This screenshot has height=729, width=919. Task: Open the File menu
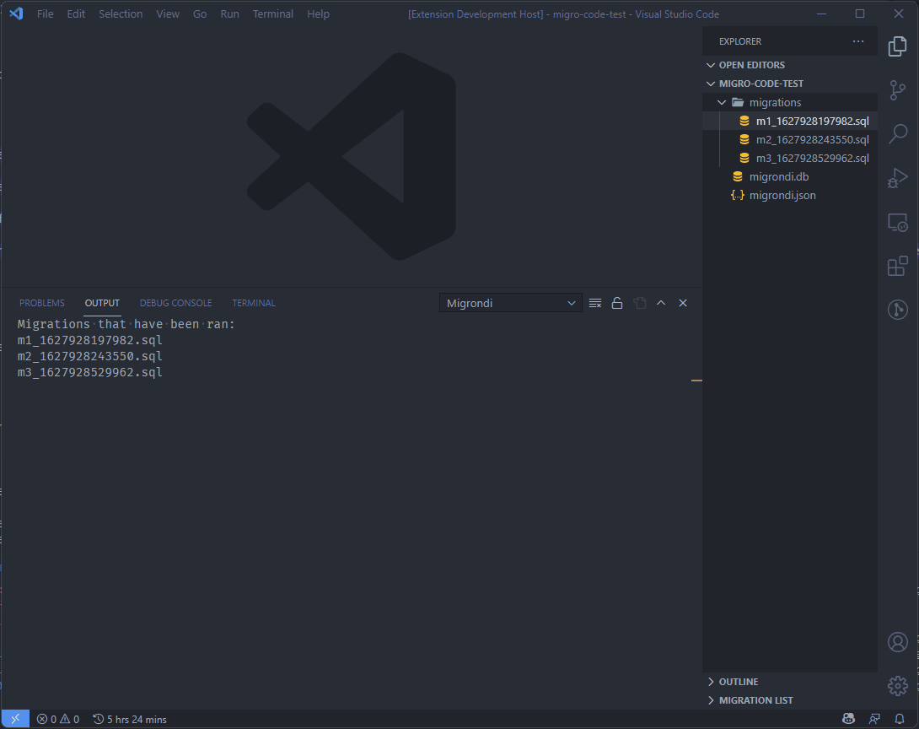46,13
